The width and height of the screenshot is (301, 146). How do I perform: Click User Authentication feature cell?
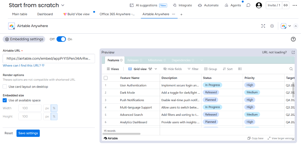point(133,85)
